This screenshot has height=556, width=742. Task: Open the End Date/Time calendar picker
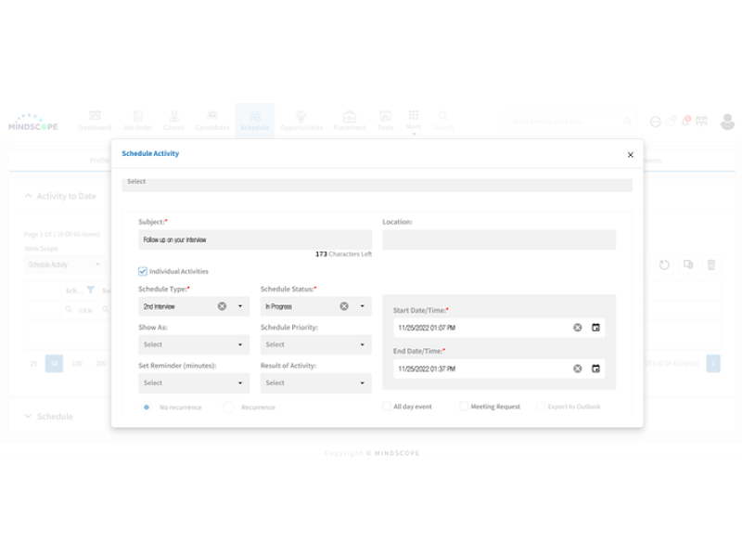(595, 369)
